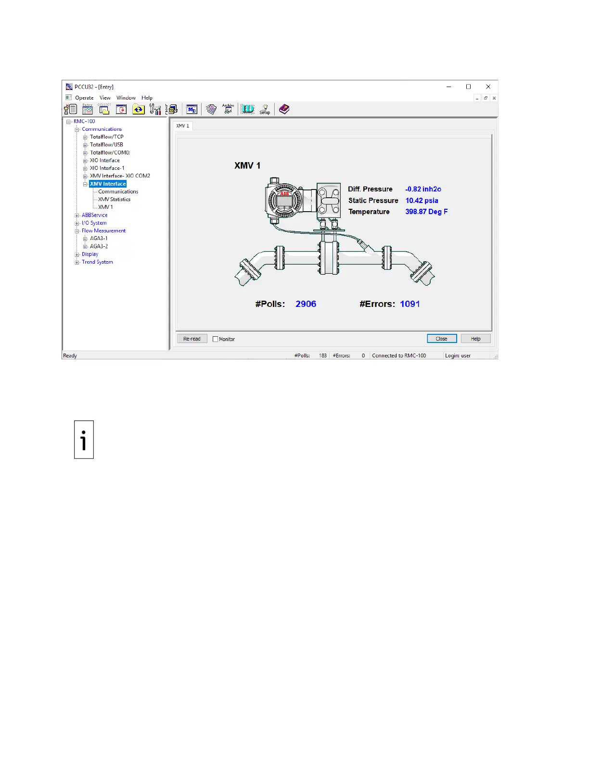Click the ID manager toolbar icon
The height and width of the screenshot is (762, 589).
pos(248,109)
